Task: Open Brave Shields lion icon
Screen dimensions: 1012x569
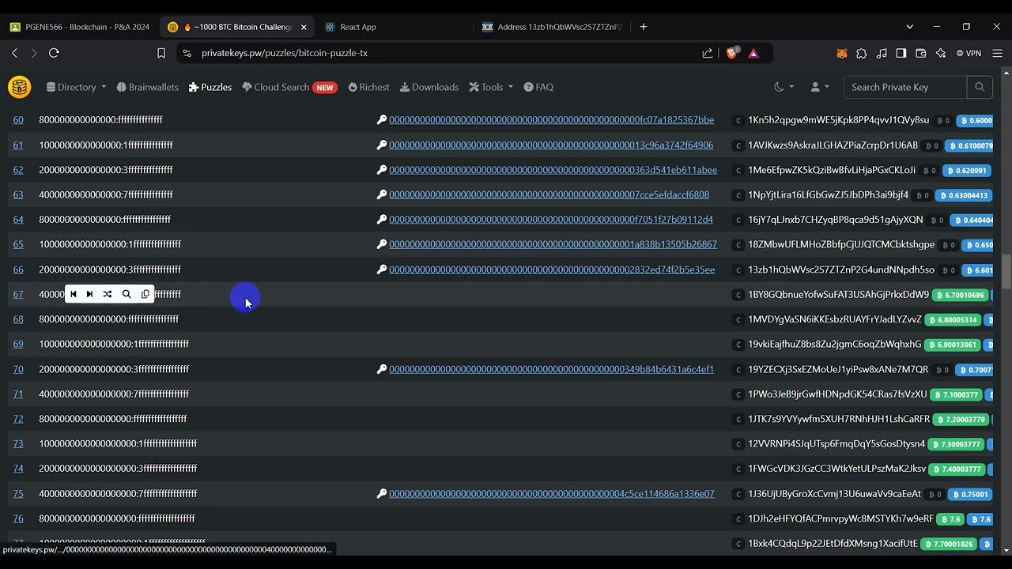Action: [x=732, y=53]
